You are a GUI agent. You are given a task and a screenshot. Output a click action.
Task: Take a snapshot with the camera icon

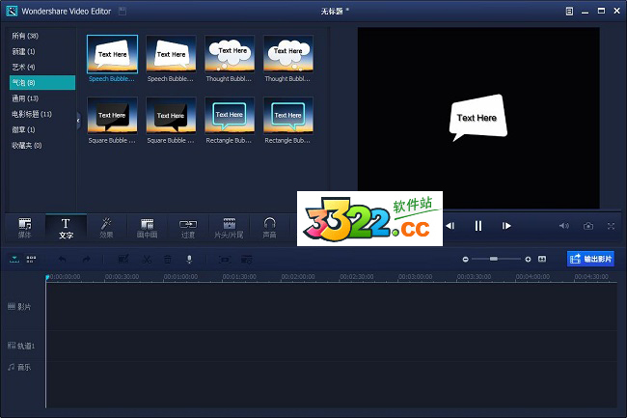(x=588, y=226)
